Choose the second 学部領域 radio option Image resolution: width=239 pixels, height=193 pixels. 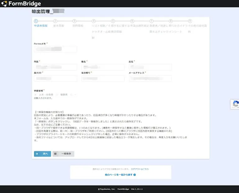click(x=58, y=94)
